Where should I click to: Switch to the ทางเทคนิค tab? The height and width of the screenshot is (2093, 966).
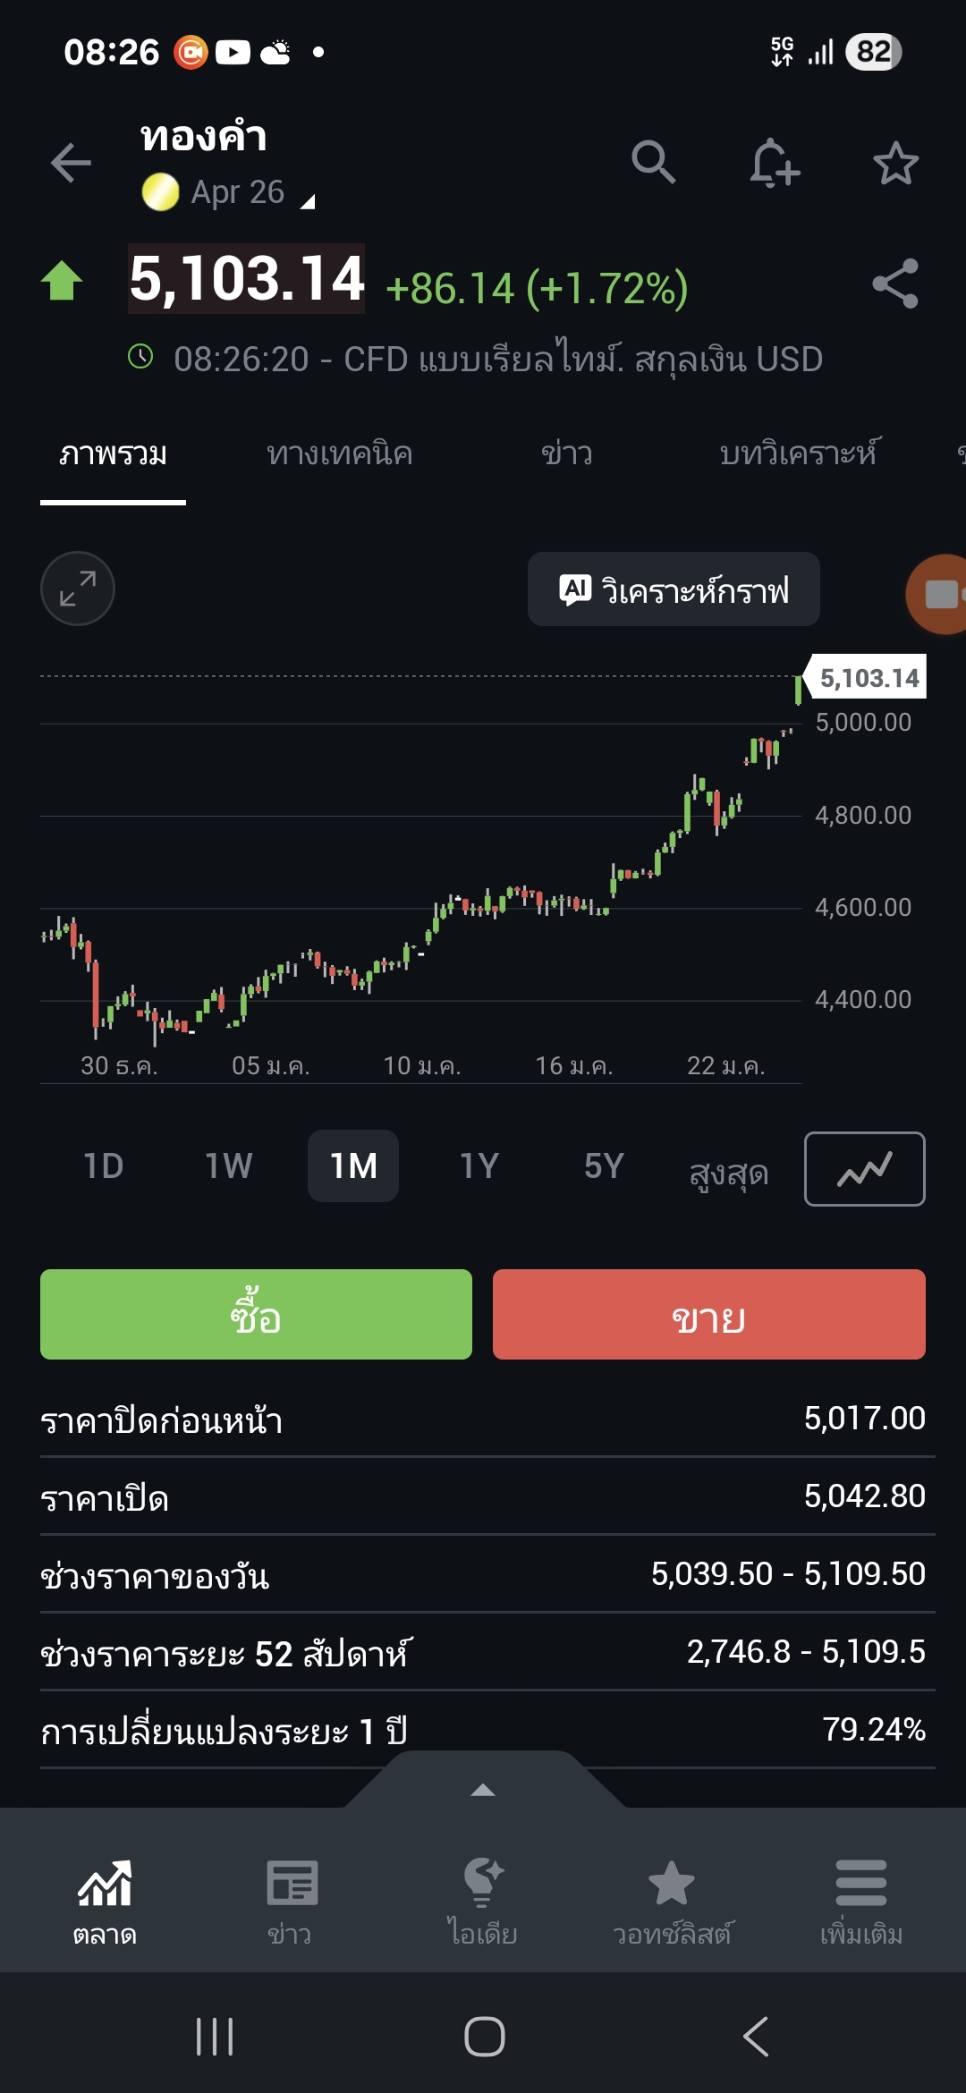pos(340,454)
